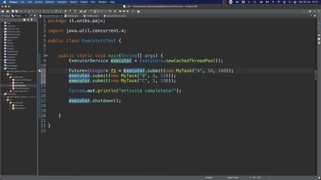Screen dimensions: 321x180
Task: Open the Navigate menu
Action: tap(62, 2)
